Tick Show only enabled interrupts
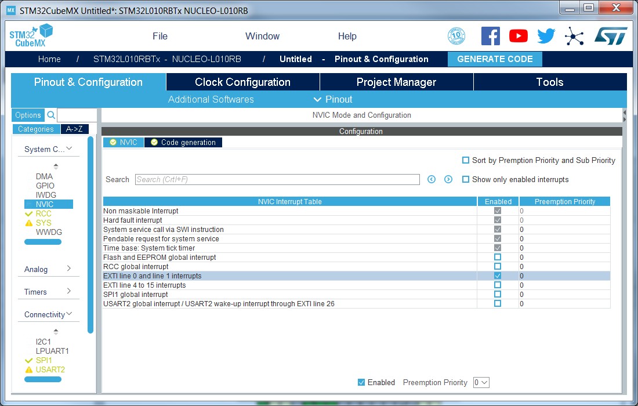Screen dimensions: 638x406 pyautogui.click(x=466, y=179)
